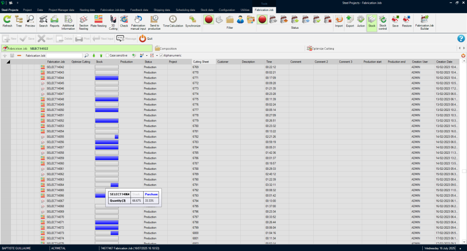Enable the Case sensitive checkbox
The height and width of the screenshot is (251, 467).
107,55
